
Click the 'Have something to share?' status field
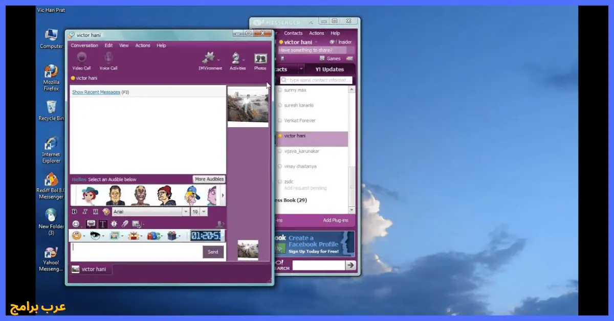pyautogui.click(x=312, y=50)
